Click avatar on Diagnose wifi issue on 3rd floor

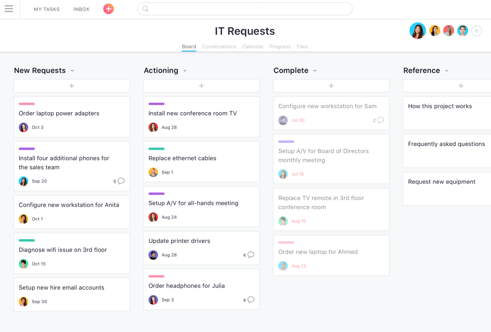[x=23, y=264]
